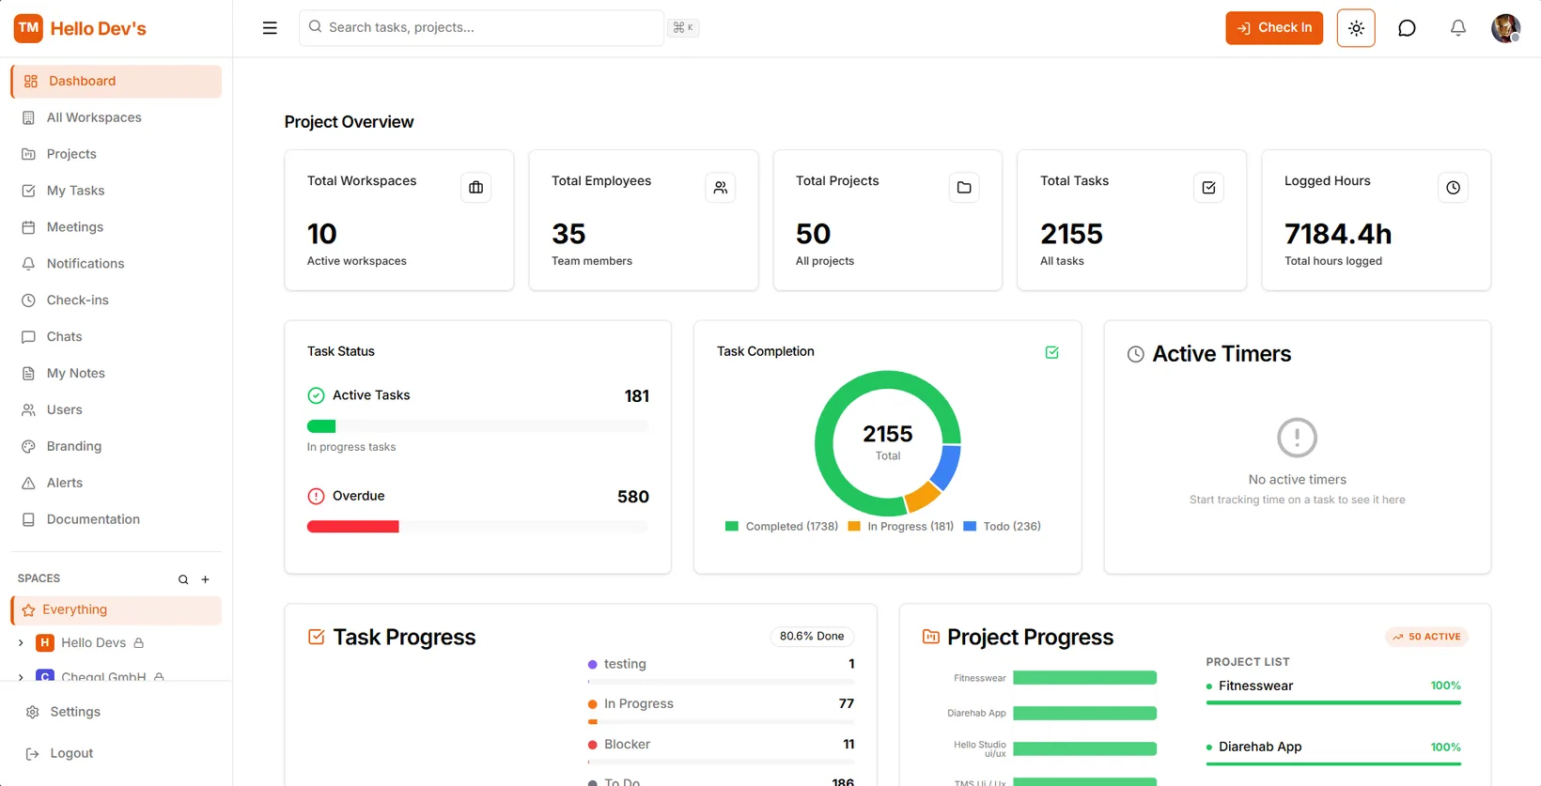Search spaces using the magnifier icon

tap(183, 579)
